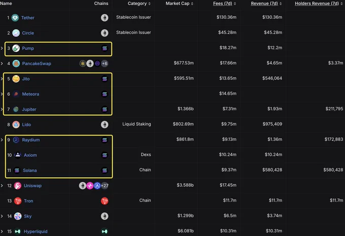The width and height of the screenshot is (345, 236).
Task: Open the Circle protocol link
Action: point(28,33)
